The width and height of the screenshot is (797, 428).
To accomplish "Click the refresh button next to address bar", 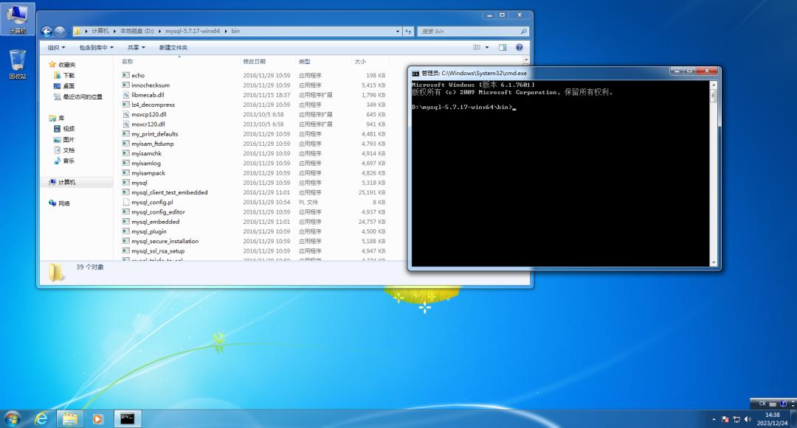I will point(408,32).
